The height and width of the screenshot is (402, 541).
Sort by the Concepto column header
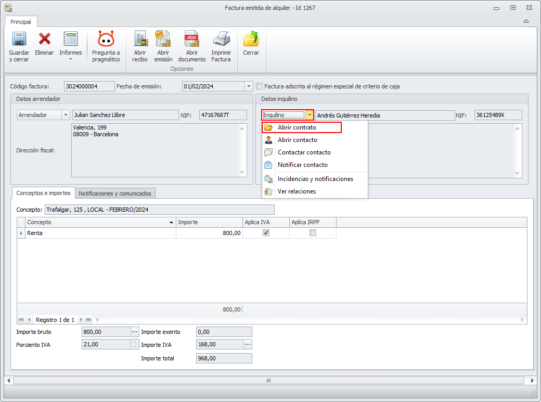coord(100,222)
